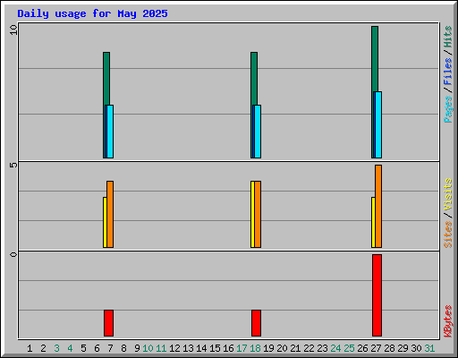This screenshot has width=458, height=358.
Task: Click the orange Sites bar for day 27
Action: point(378,206)
